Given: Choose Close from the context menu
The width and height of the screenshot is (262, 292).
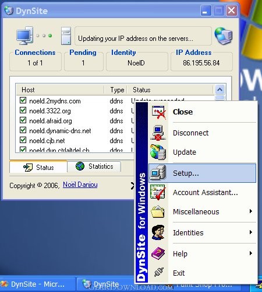Looking at the screenshot, I should pyautogui.click(x=203, y=112).
